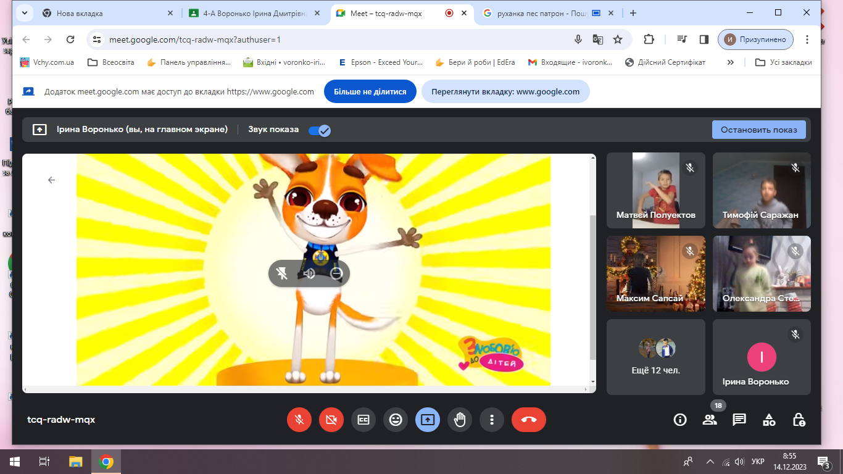Click the speaker icon on presentation overlay
843x474 pixels.
pyautogui.click(x=309, y=273)
